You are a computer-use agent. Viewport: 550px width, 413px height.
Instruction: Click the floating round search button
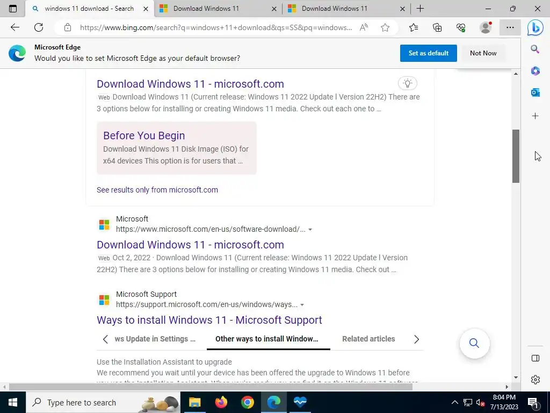[474, 343]
